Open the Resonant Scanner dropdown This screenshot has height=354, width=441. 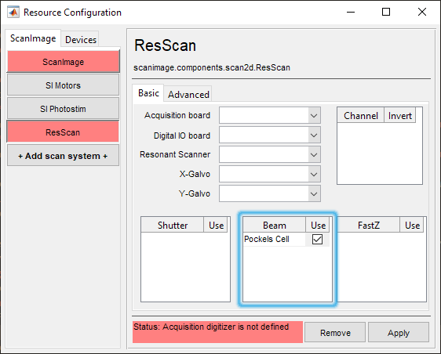[x=270, y=154]
